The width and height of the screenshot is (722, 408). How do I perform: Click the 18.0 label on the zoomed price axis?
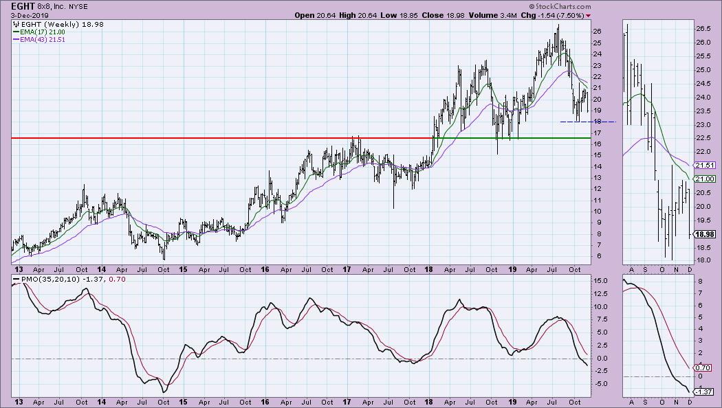point(703,260)
